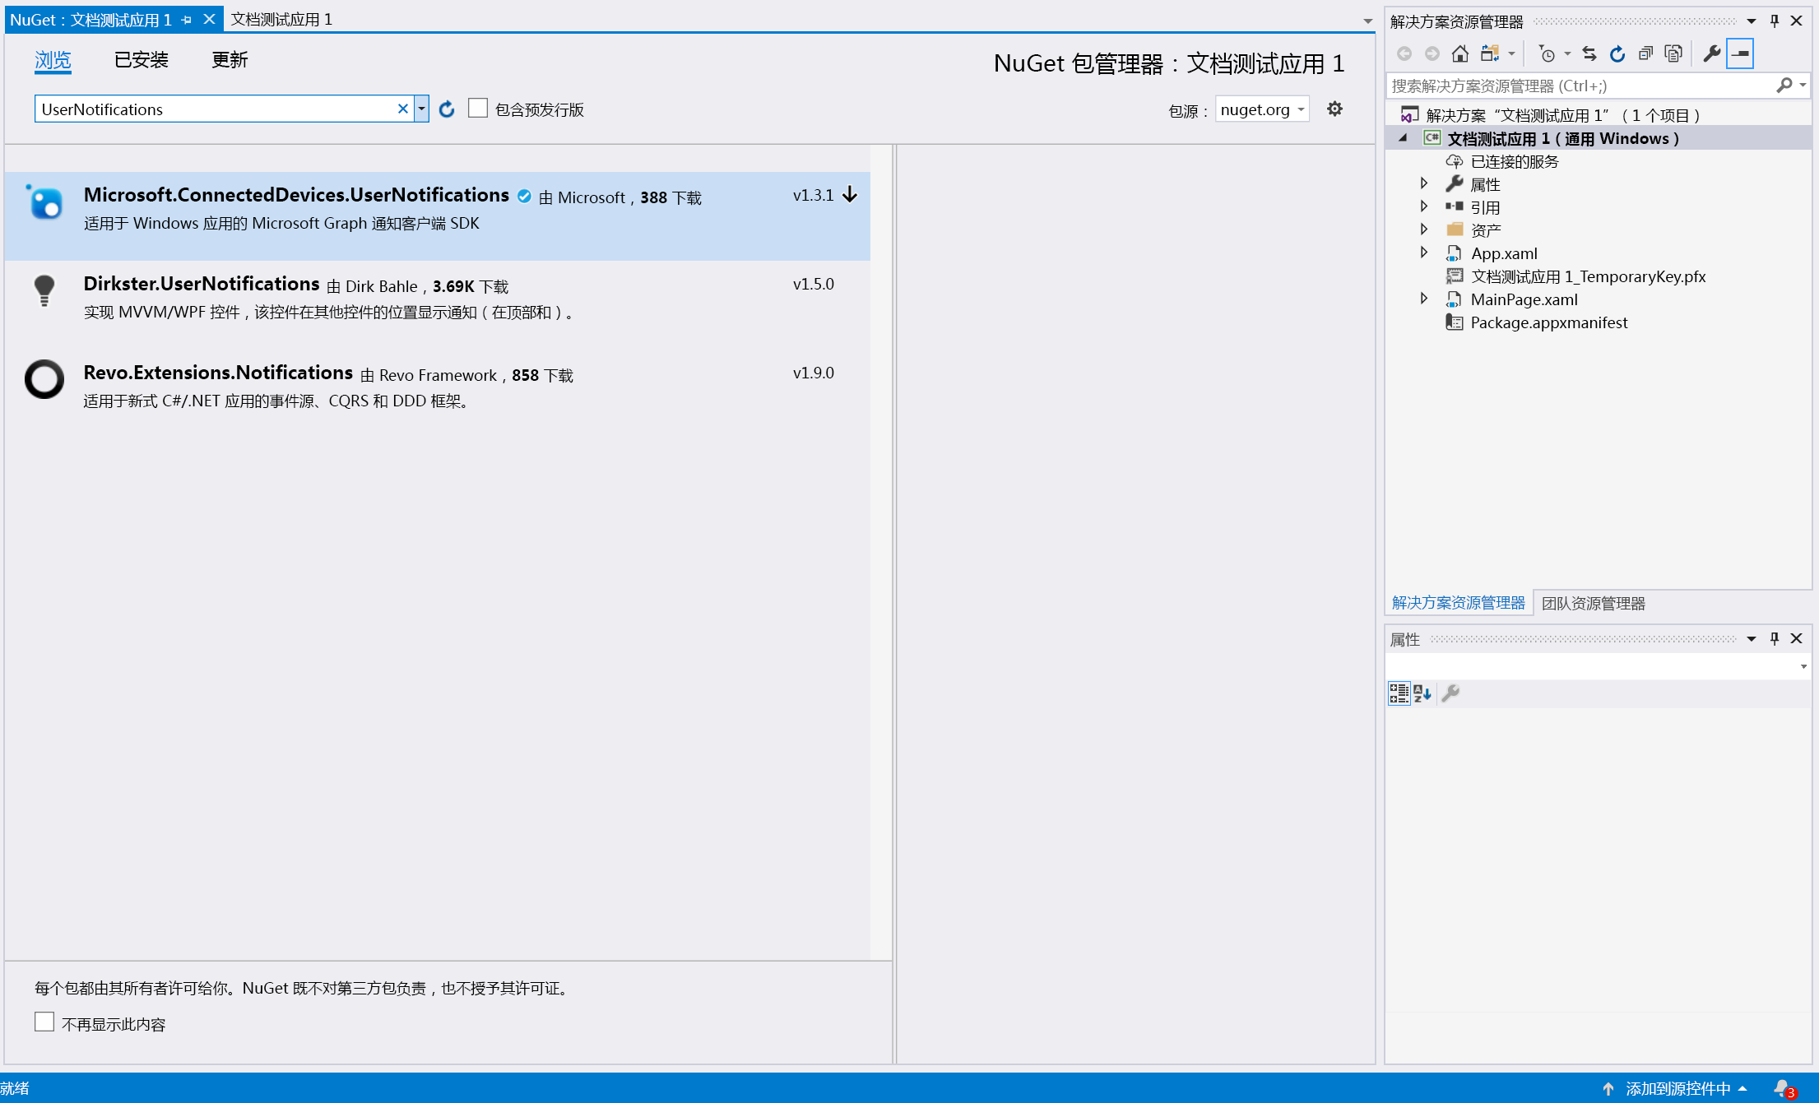Switch to the 更新 tab
This screenshot has width=1819, height=1103.
click(x=230, y=60)
